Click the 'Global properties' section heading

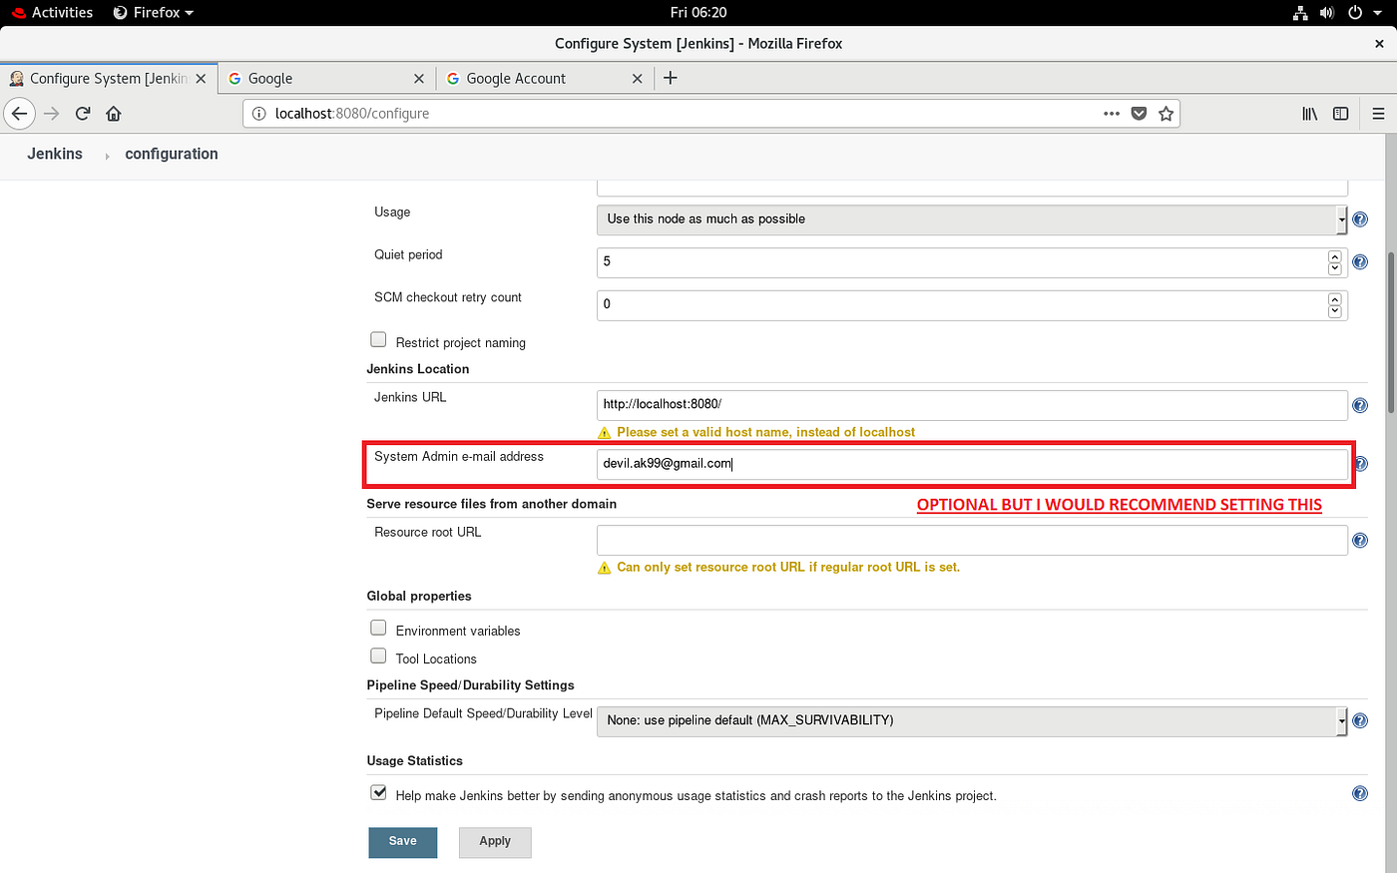coord(419,597)
